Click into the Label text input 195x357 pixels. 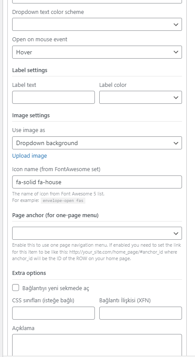[x=53, y=97]
